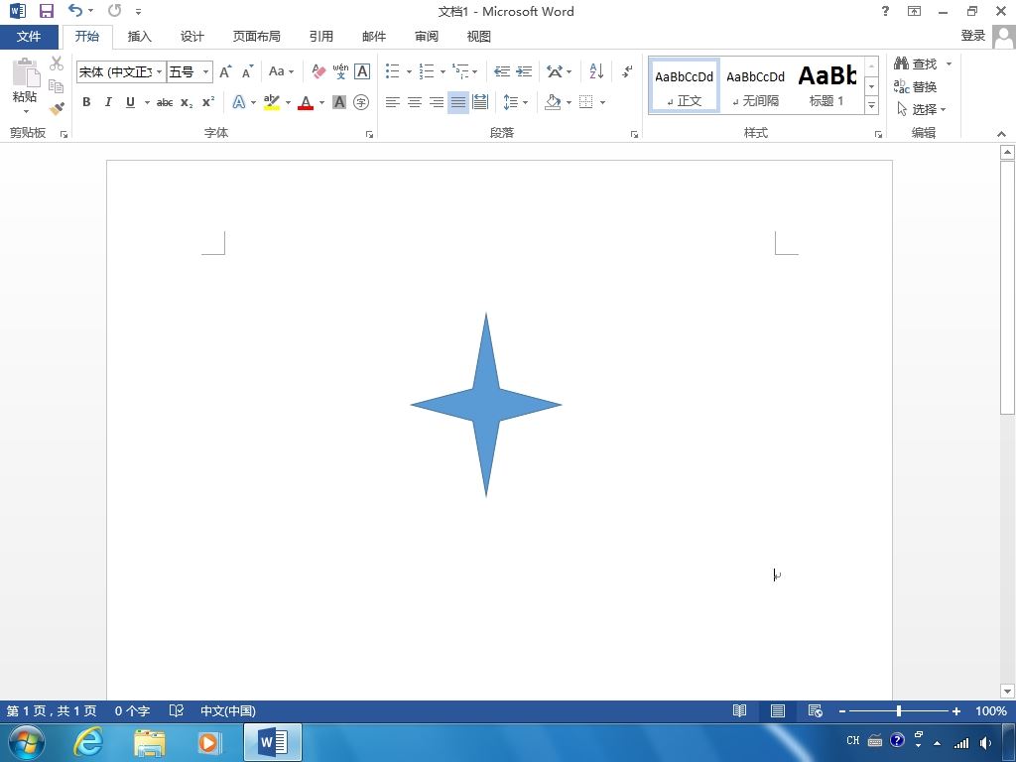Switch to read mode view icon

(x=739, y=710)
